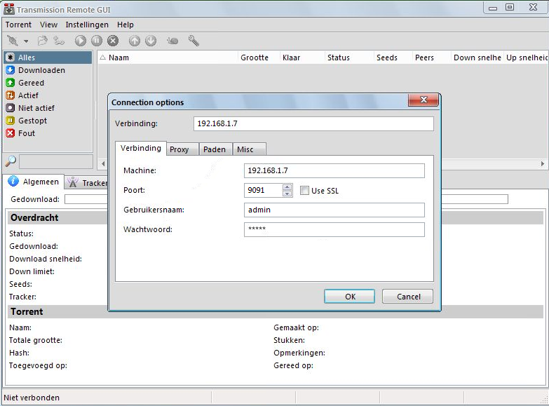Confirm the dialog with OK
The image size is (549, 406).
(x=349, y=297)
